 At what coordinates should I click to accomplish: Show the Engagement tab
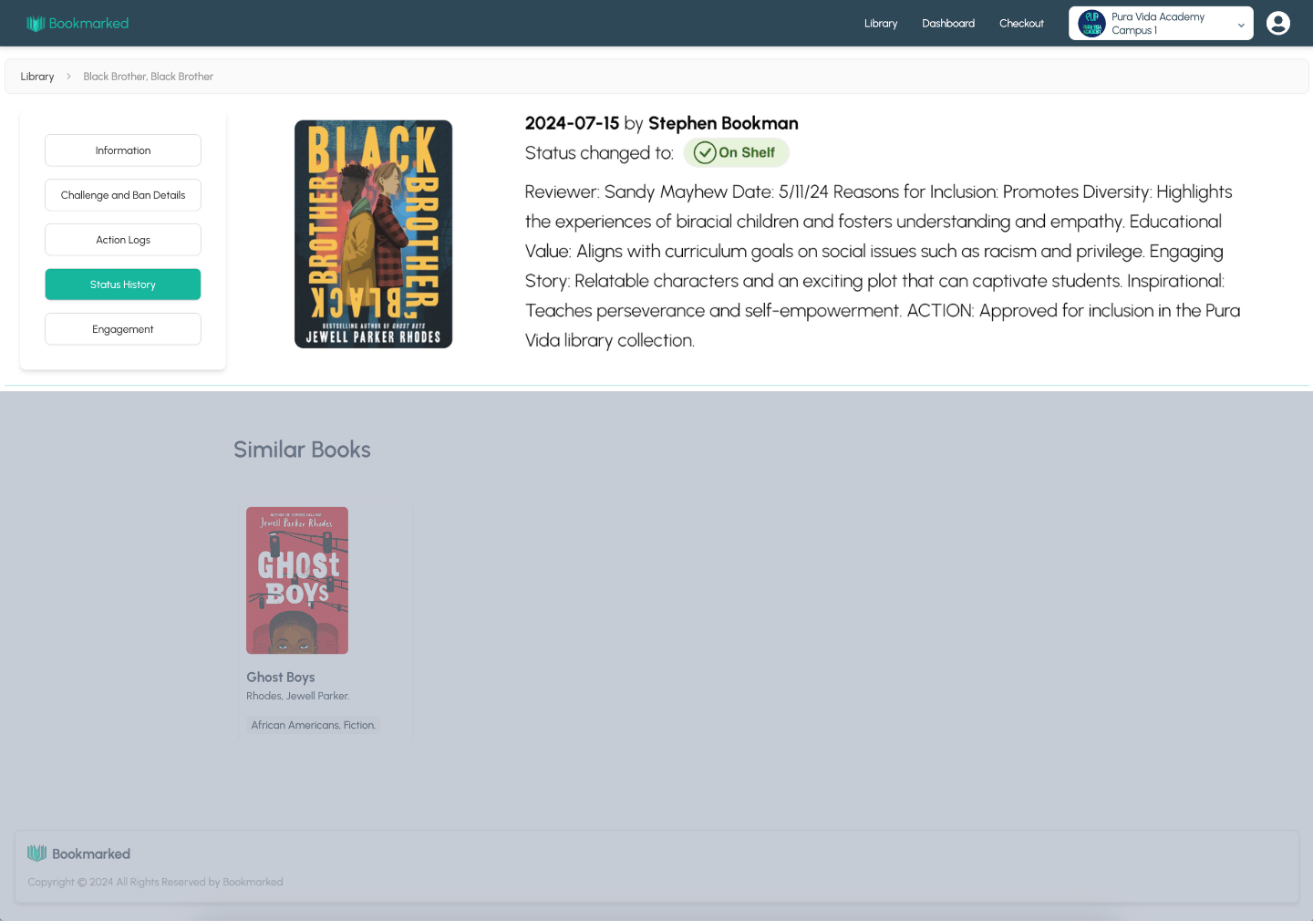pyautogui.click(x=123, y=329)
